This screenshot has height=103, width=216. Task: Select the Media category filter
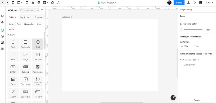point(11,29)
